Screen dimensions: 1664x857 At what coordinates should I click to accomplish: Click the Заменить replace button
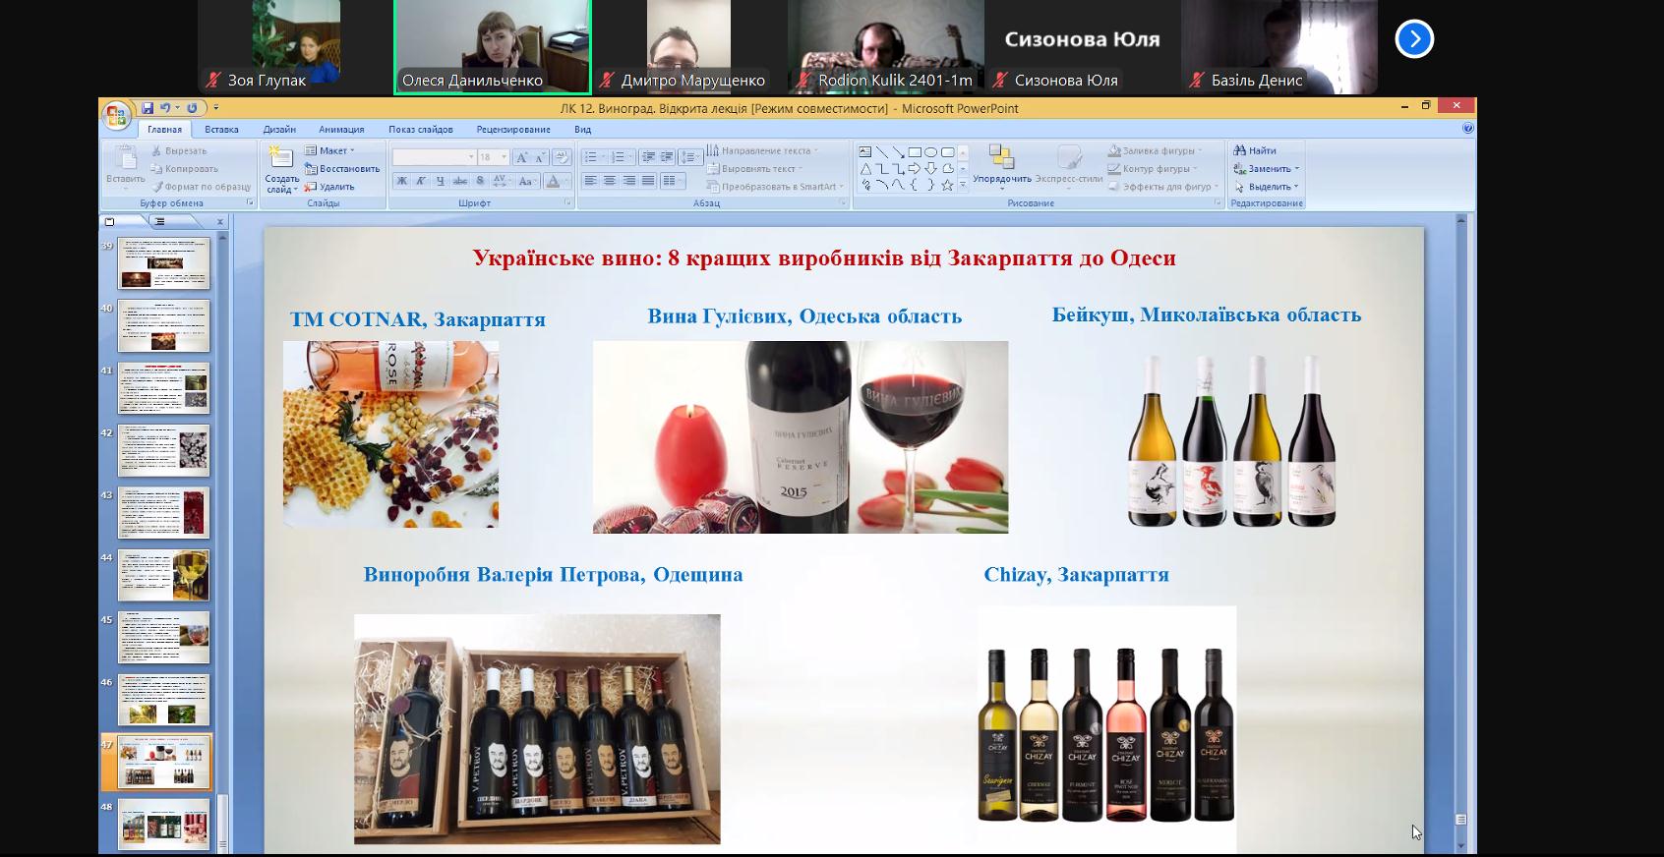[1267, 168]
